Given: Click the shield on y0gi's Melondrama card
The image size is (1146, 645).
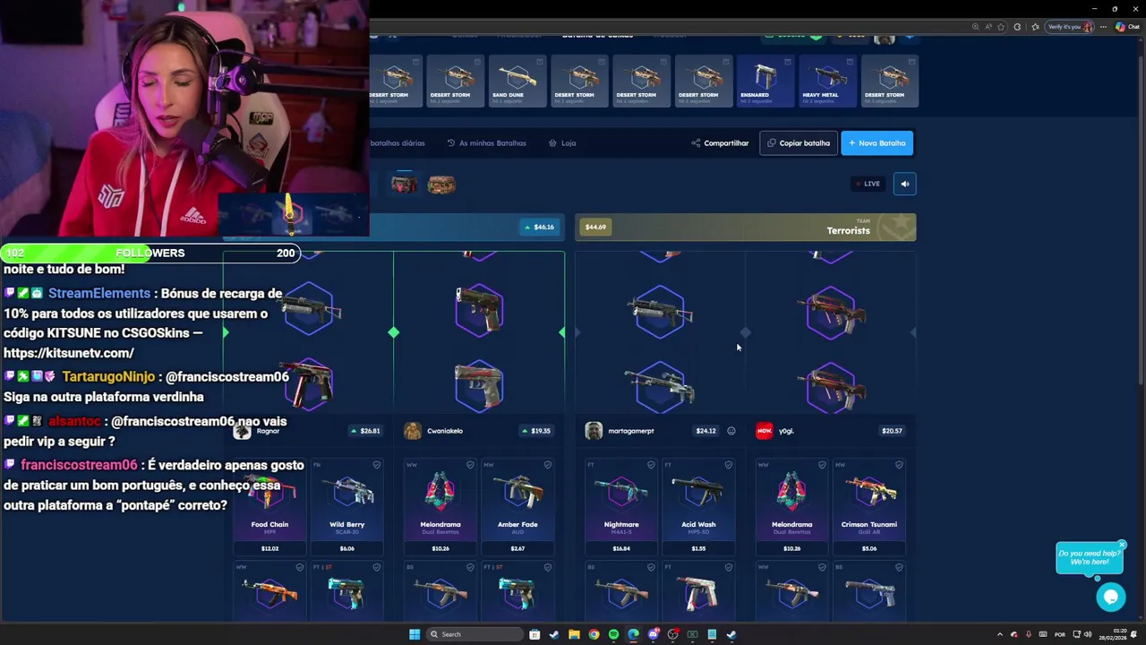Looking at the screenshot, I should click(x=822, y=465).
